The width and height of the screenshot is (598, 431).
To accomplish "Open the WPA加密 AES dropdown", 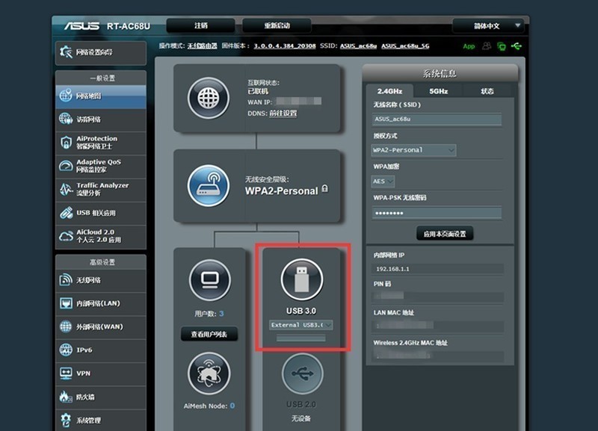I will tap(383, 182).
